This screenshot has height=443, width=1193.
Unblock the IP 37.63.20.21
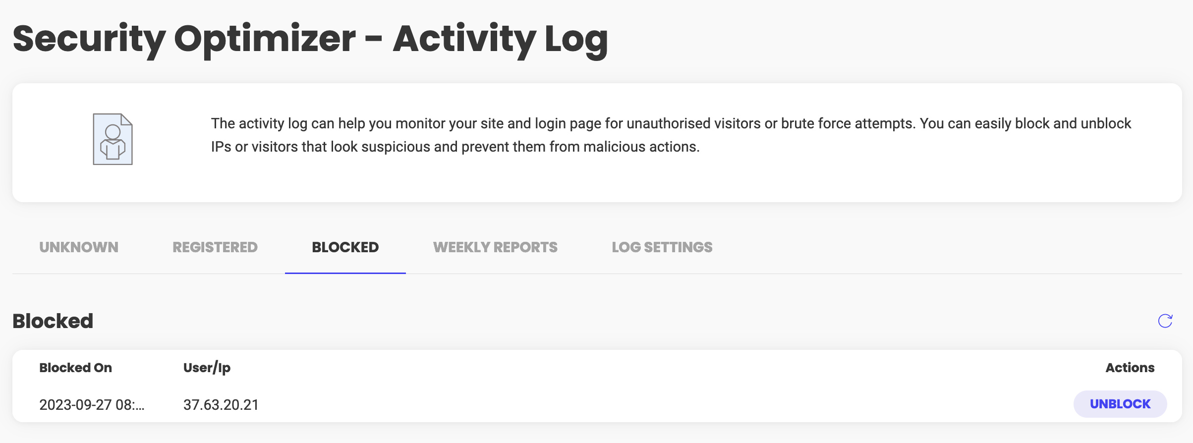[x=1120, y=404]
